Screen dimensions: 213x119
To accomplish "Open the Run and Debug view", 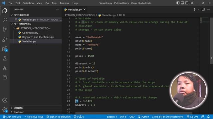I will tap(5, 39).
